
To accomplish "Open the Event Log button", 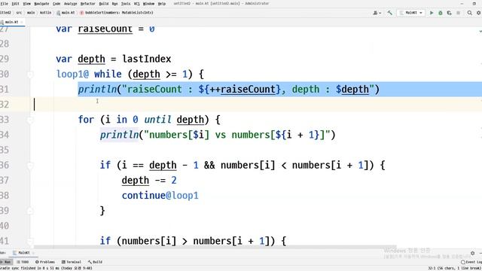I will pyautogui.click(x=471, y=262).
